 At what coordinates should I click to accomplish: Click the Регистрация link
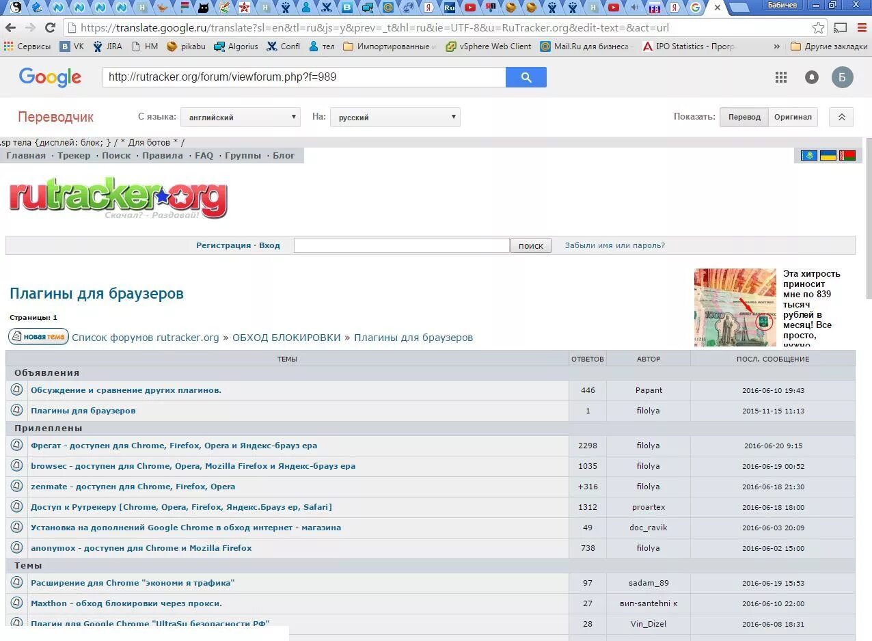pos(223,245)
